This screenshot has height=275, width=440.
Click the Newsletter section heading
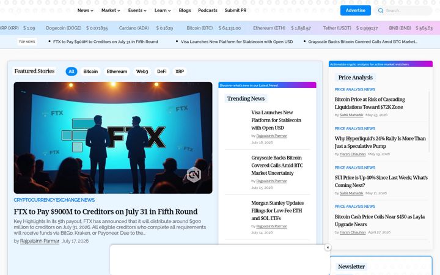tap(351, 266)
